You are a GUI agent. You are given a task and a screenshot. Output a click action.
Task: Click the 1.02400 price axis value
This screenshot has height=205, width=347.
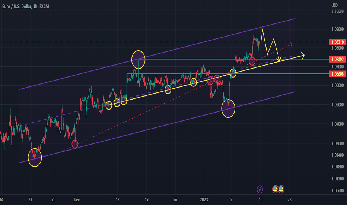click(x=337, y=155)
